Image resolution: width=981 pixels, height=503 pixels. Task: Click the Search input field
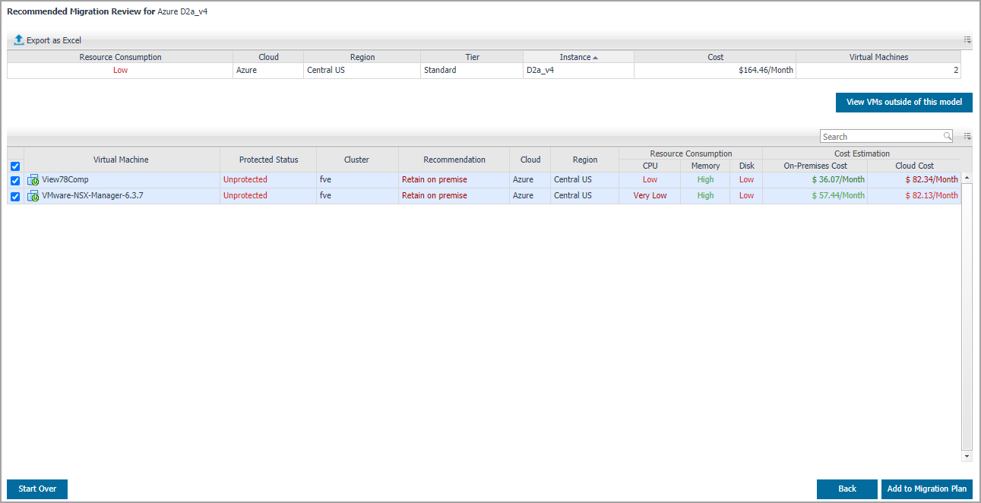[x=881, y=137]
